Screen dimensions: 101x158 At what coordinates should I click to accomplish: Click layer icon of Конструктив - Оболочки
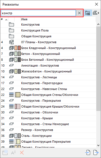(11, 112)
